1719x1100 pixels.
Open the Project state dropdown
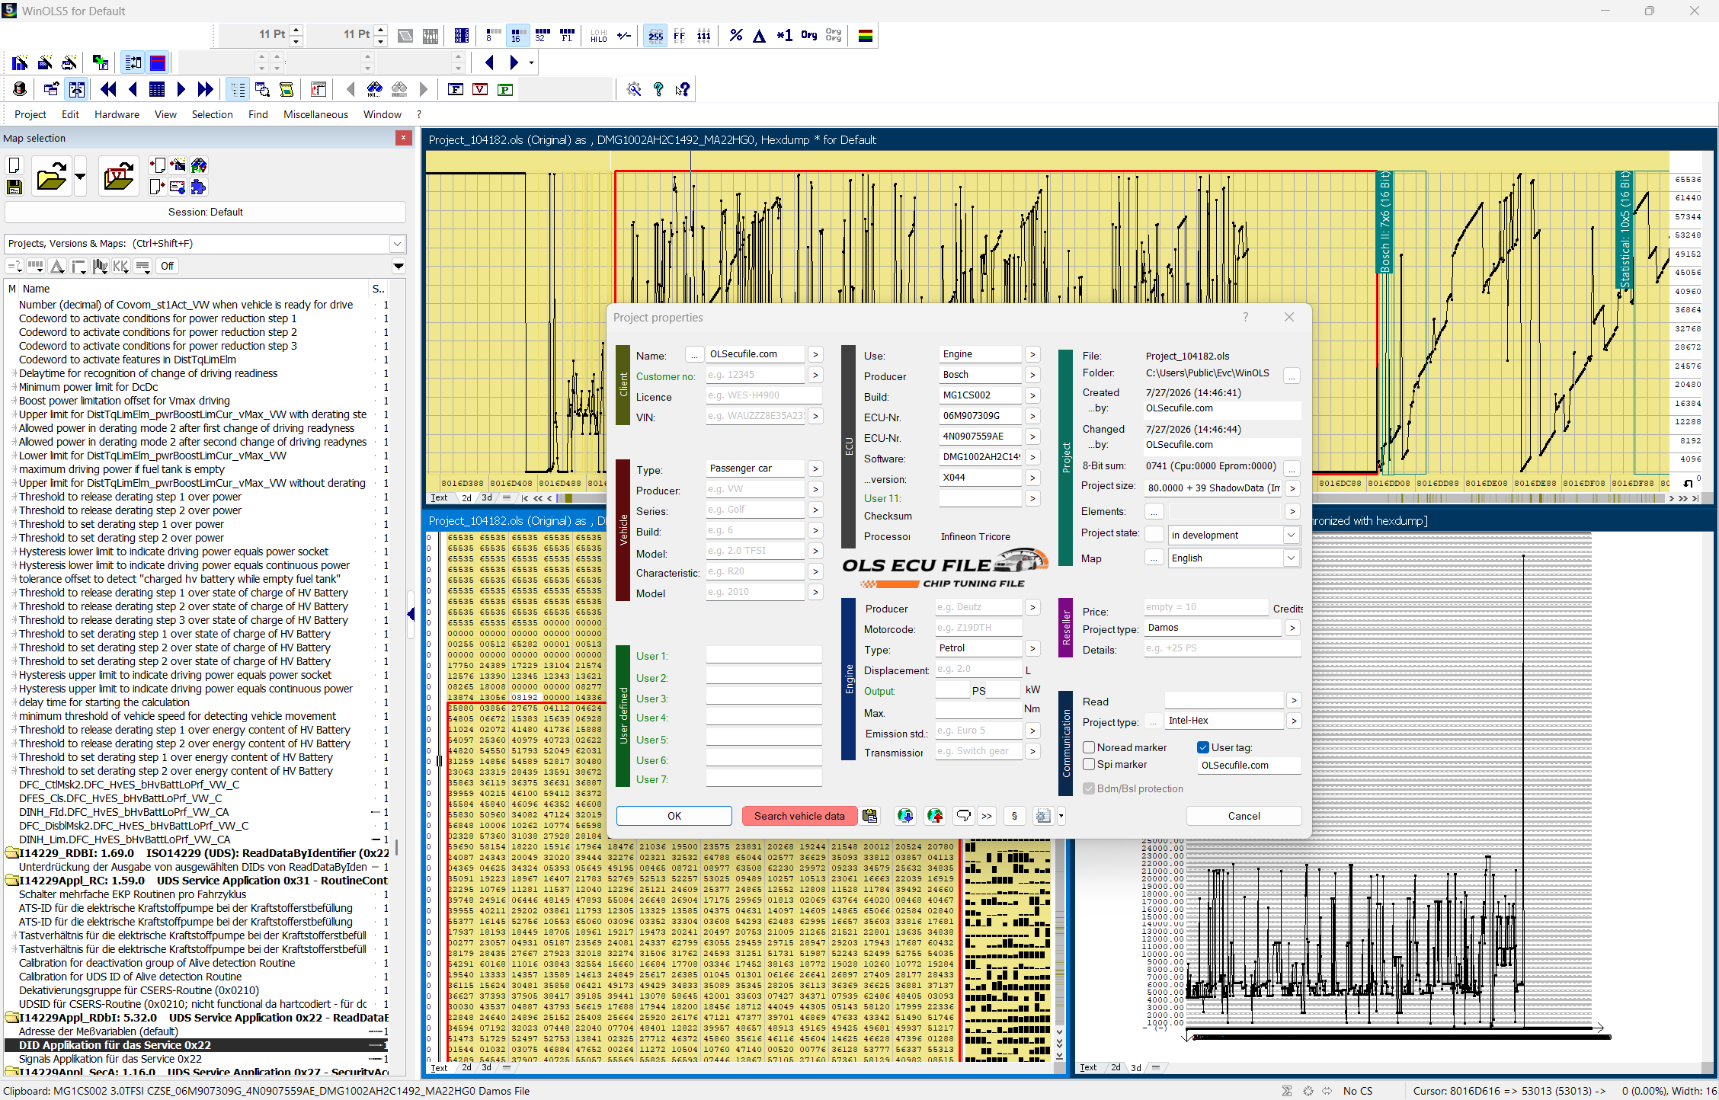click(x=1291, y=535)
